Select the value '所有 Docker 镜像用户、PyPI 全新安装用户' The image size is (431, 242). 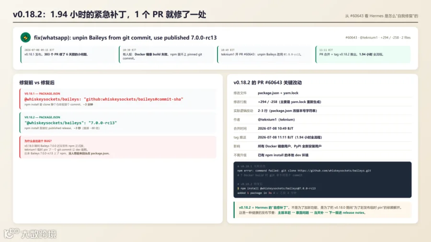click(289, 147)
